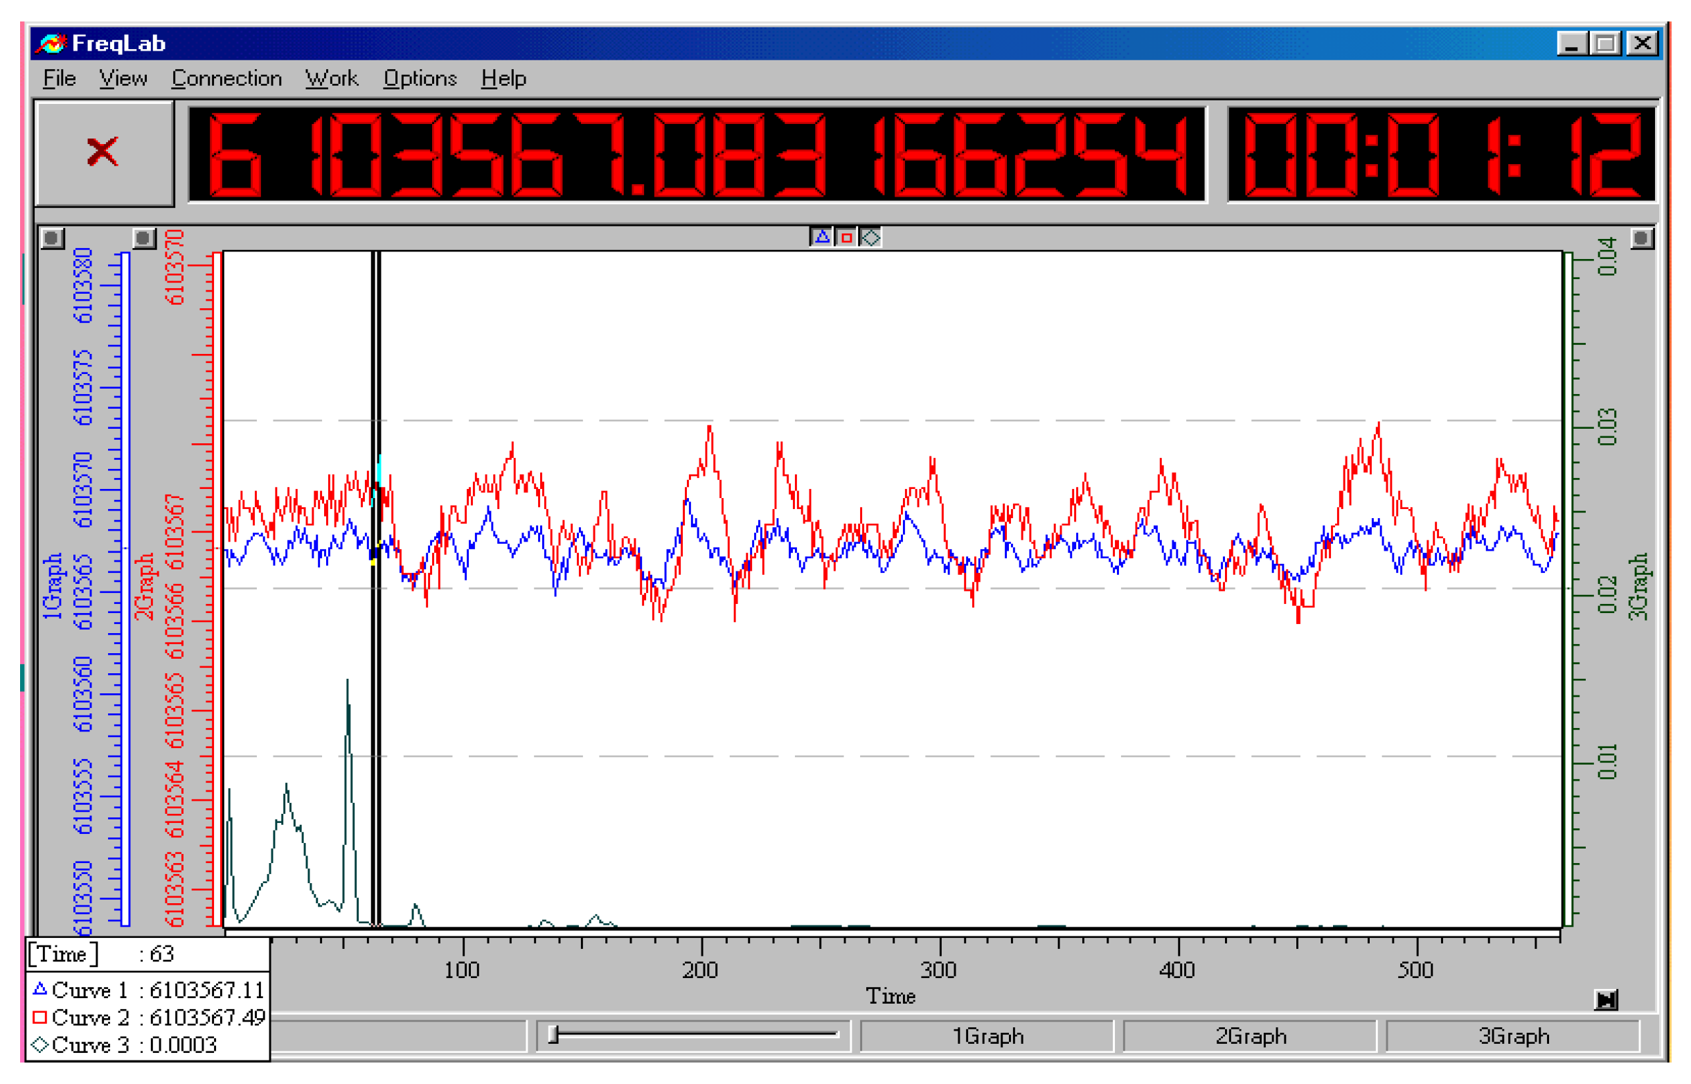Click the FreqLab application icon in the title bar
This screenshot has width=1691, height=1084.
(x=51, y=44)
